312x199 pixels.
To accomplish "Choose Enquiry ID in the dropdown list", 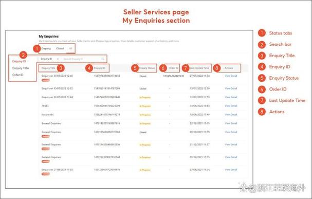I will click(x=19, y=61).
